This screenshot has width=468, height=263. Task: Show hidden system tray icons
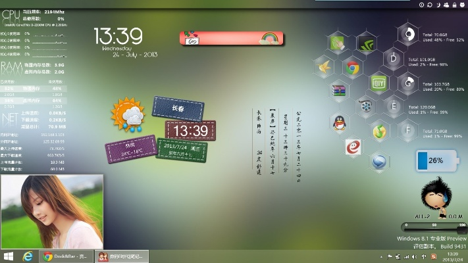tap(381, 256)
